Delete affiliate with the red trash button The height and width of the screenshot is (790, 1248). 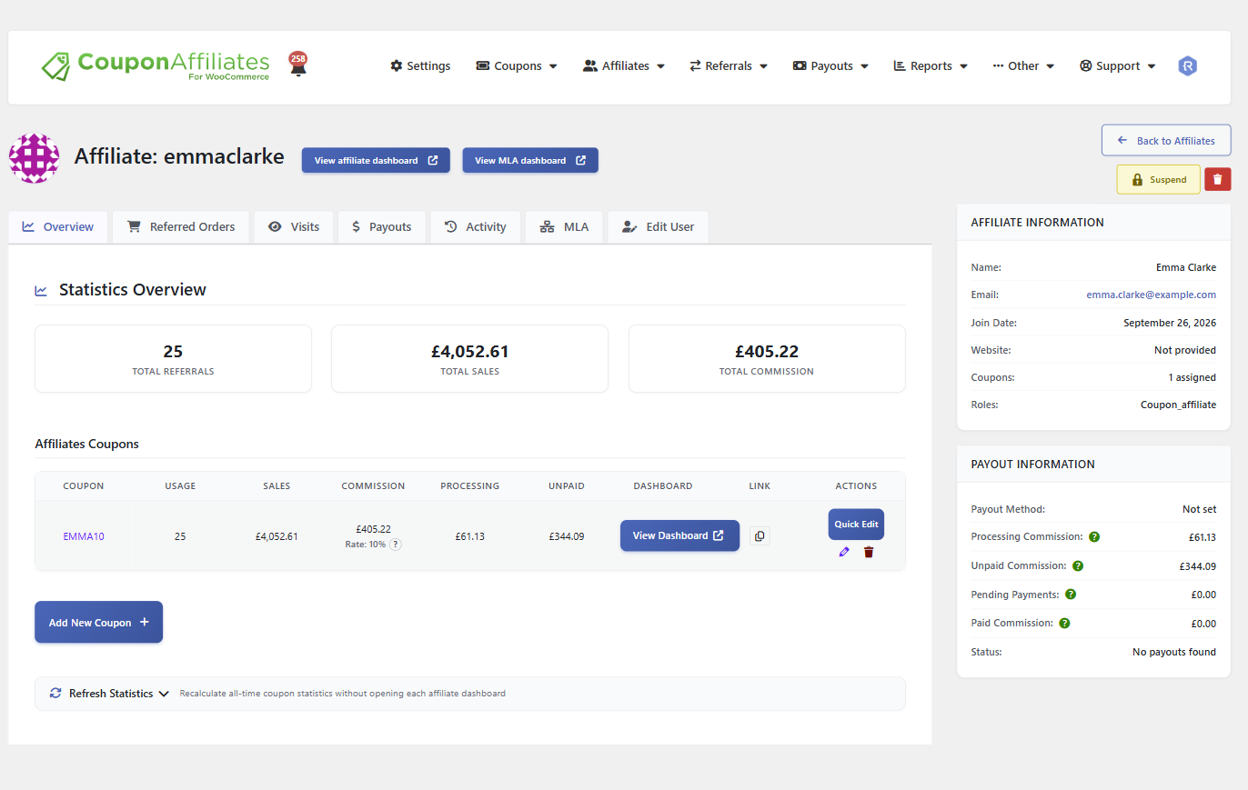1217,179
